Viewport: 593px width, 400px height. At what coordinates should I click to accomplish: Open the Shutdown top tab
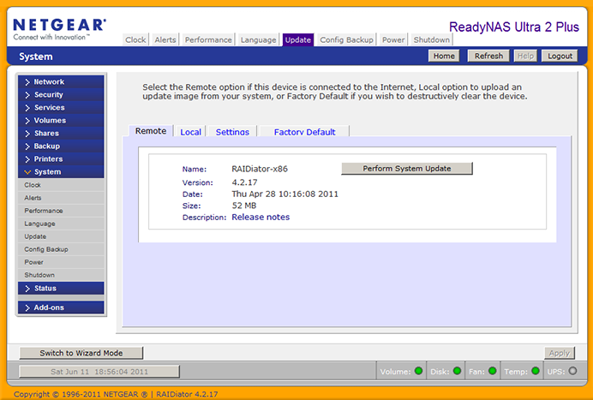[x=432, y=39]
